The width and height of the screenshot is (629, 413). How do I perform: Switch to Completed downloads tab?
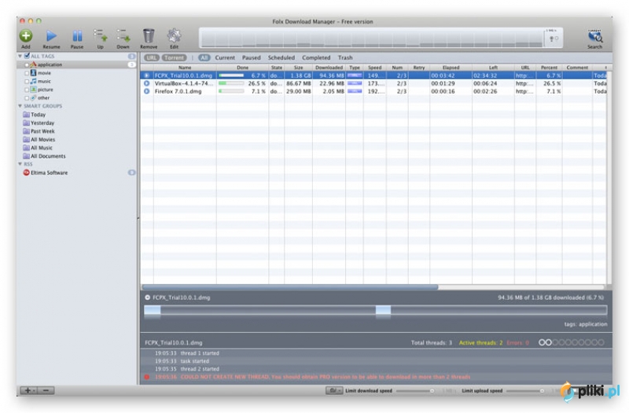(316, 57)
